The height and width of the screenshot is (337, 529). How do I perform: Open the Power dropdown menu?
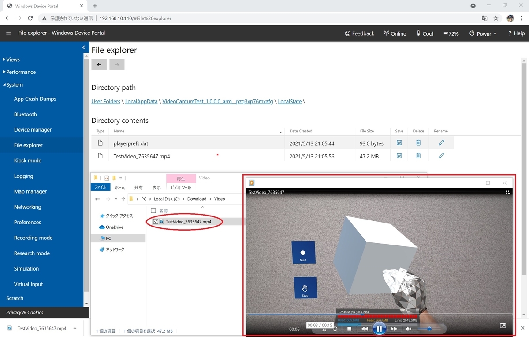(483, 33)
